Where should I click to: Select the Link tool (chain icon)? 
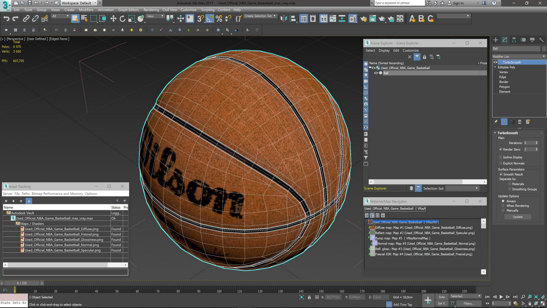coord(26,19)
